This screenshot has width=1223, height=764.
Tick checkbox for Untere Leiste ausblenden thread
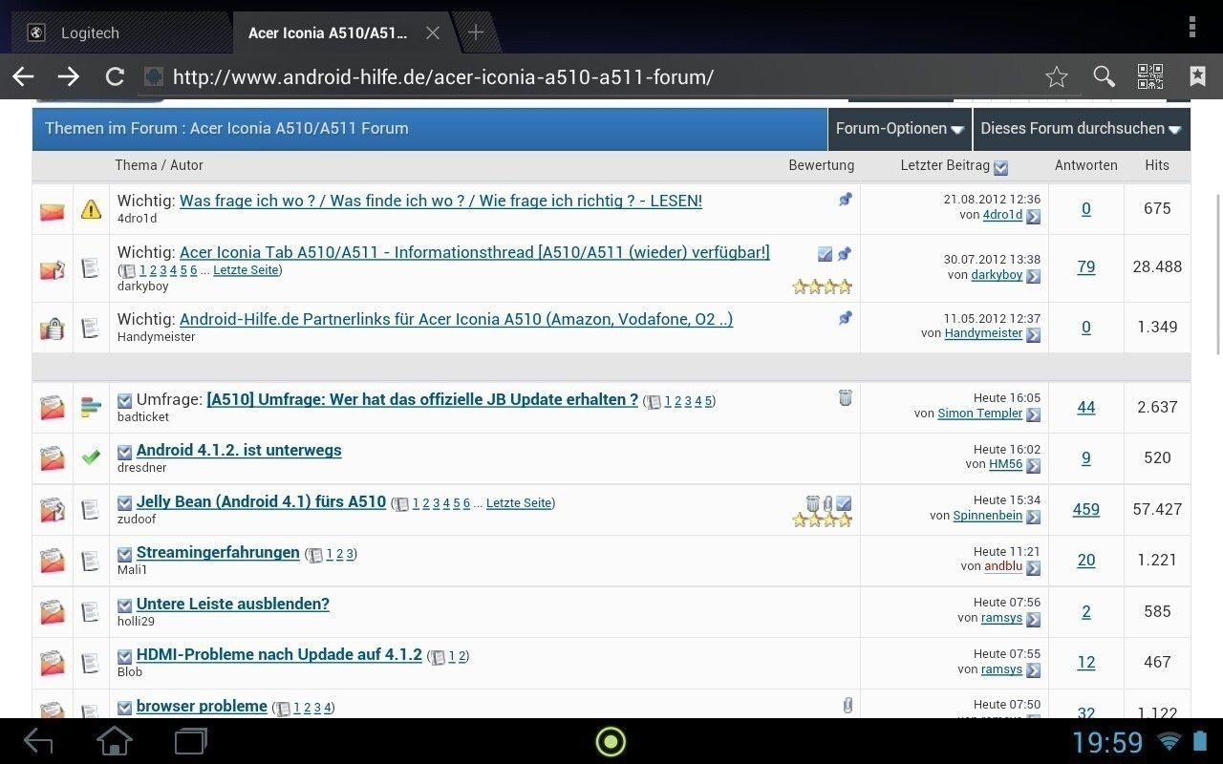pyautogui.click(x=124, y=605)
